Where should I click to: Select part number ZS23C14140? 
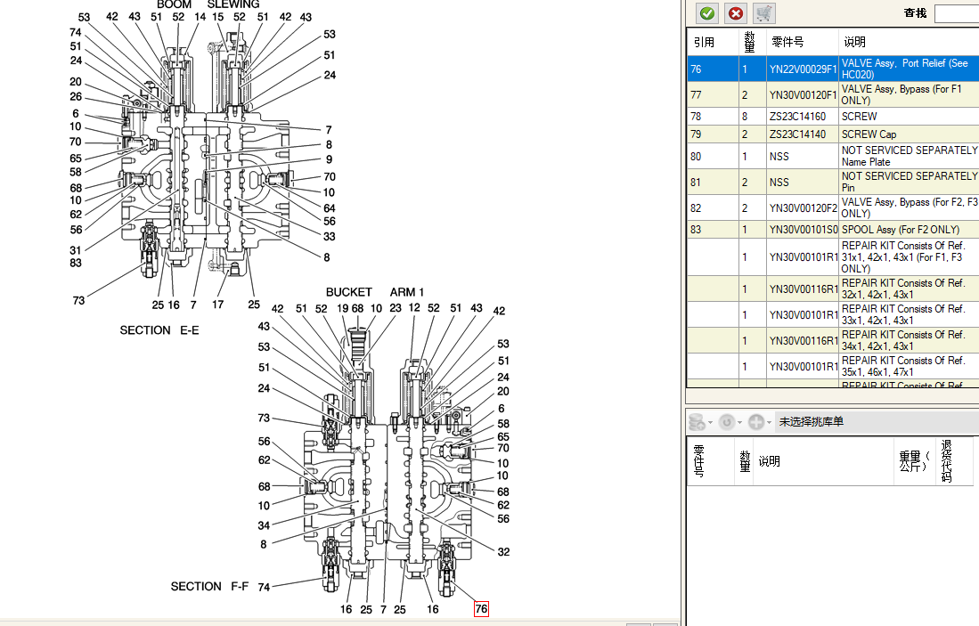pos(797,134)
